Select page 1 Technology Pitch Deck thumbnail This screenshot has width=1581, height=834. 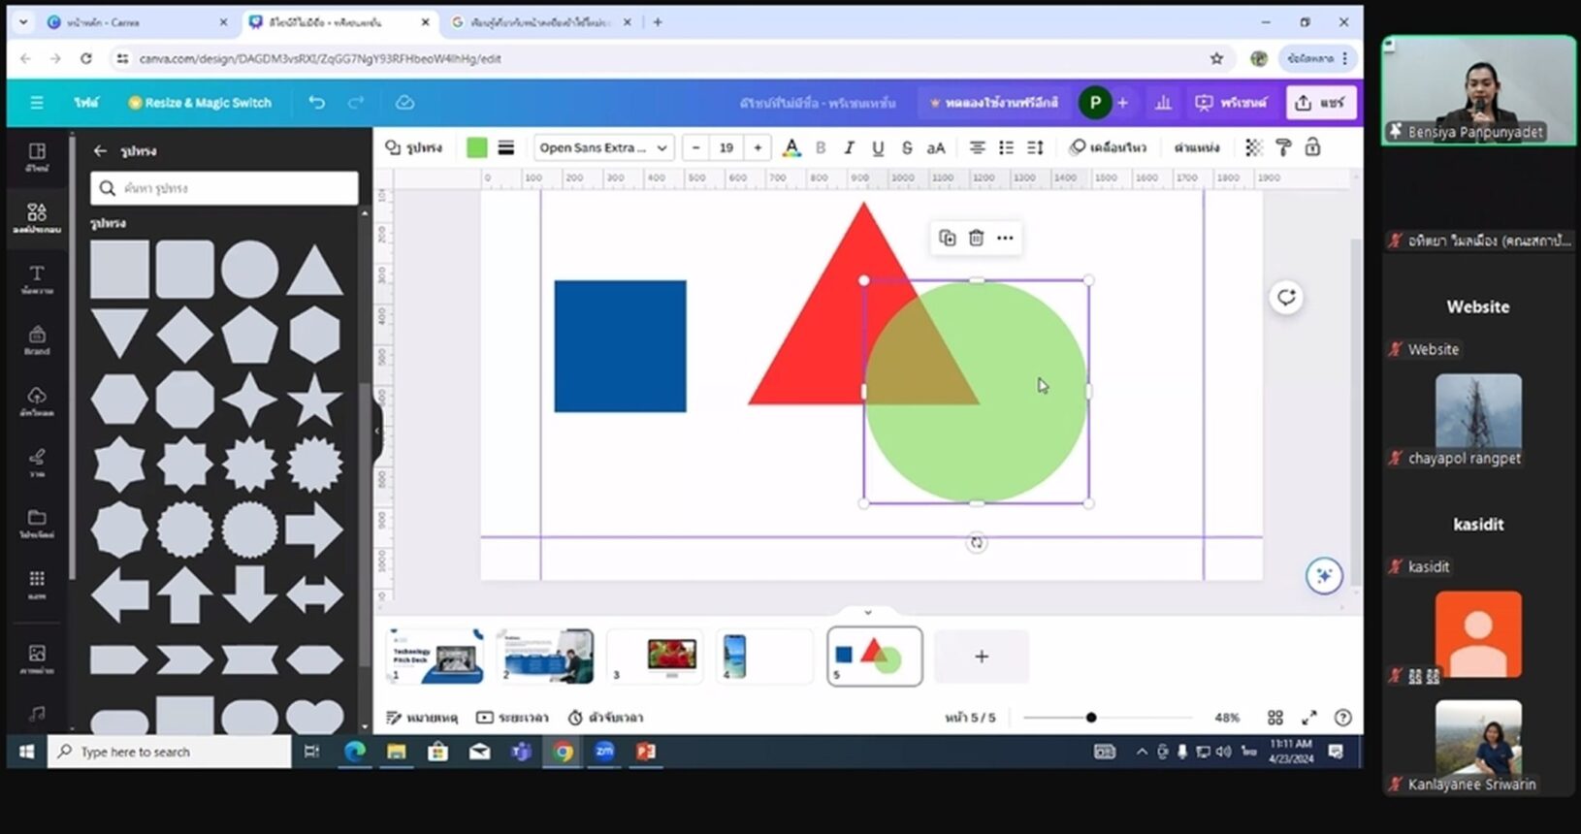coord(436,657)
